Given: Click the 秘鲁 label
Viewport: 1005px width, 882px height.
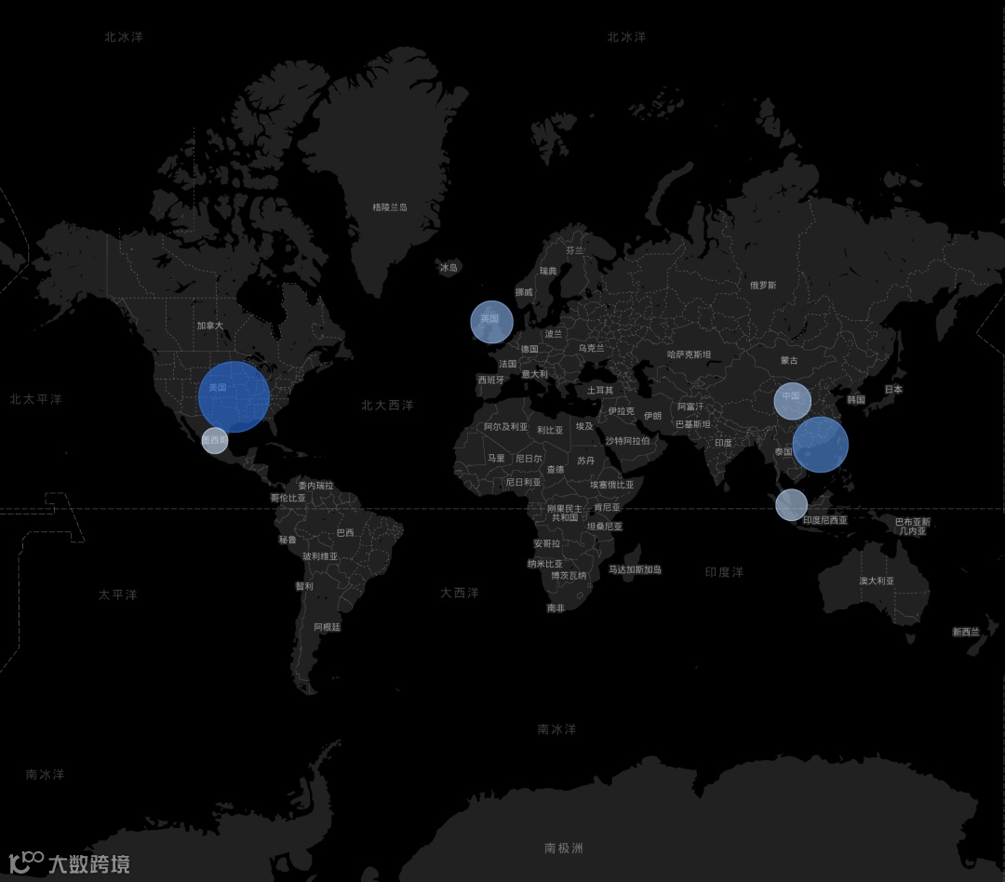Looking at the screenshot, I should point(288,540).
